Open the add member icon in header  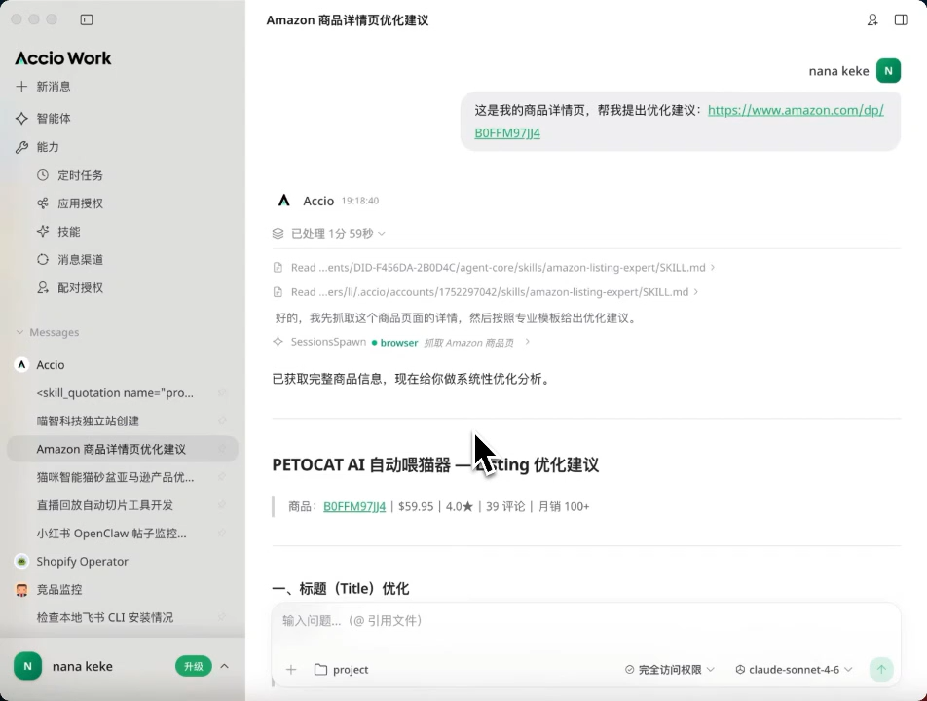pyautogui.click(x=872, y=20)
